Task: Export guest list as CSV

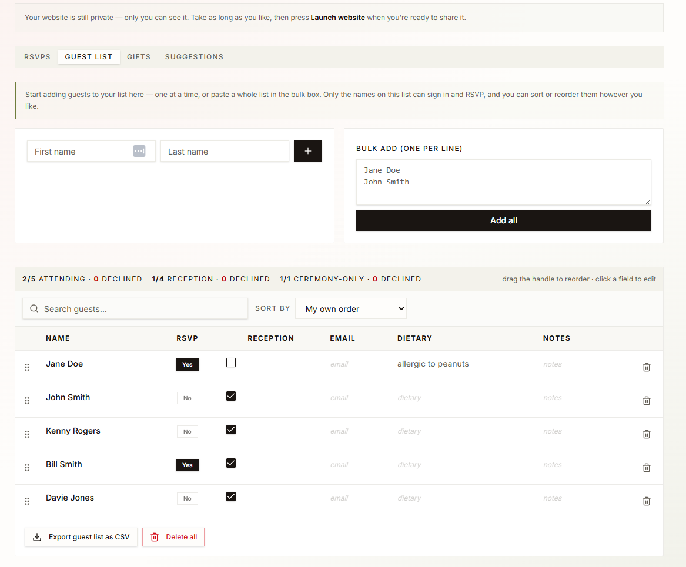Action: [x=81, y=537]
